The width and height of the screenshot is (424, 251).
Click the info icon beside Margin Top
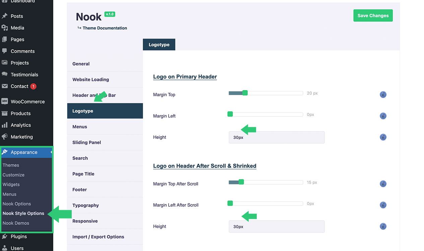(x=383, y=95)
